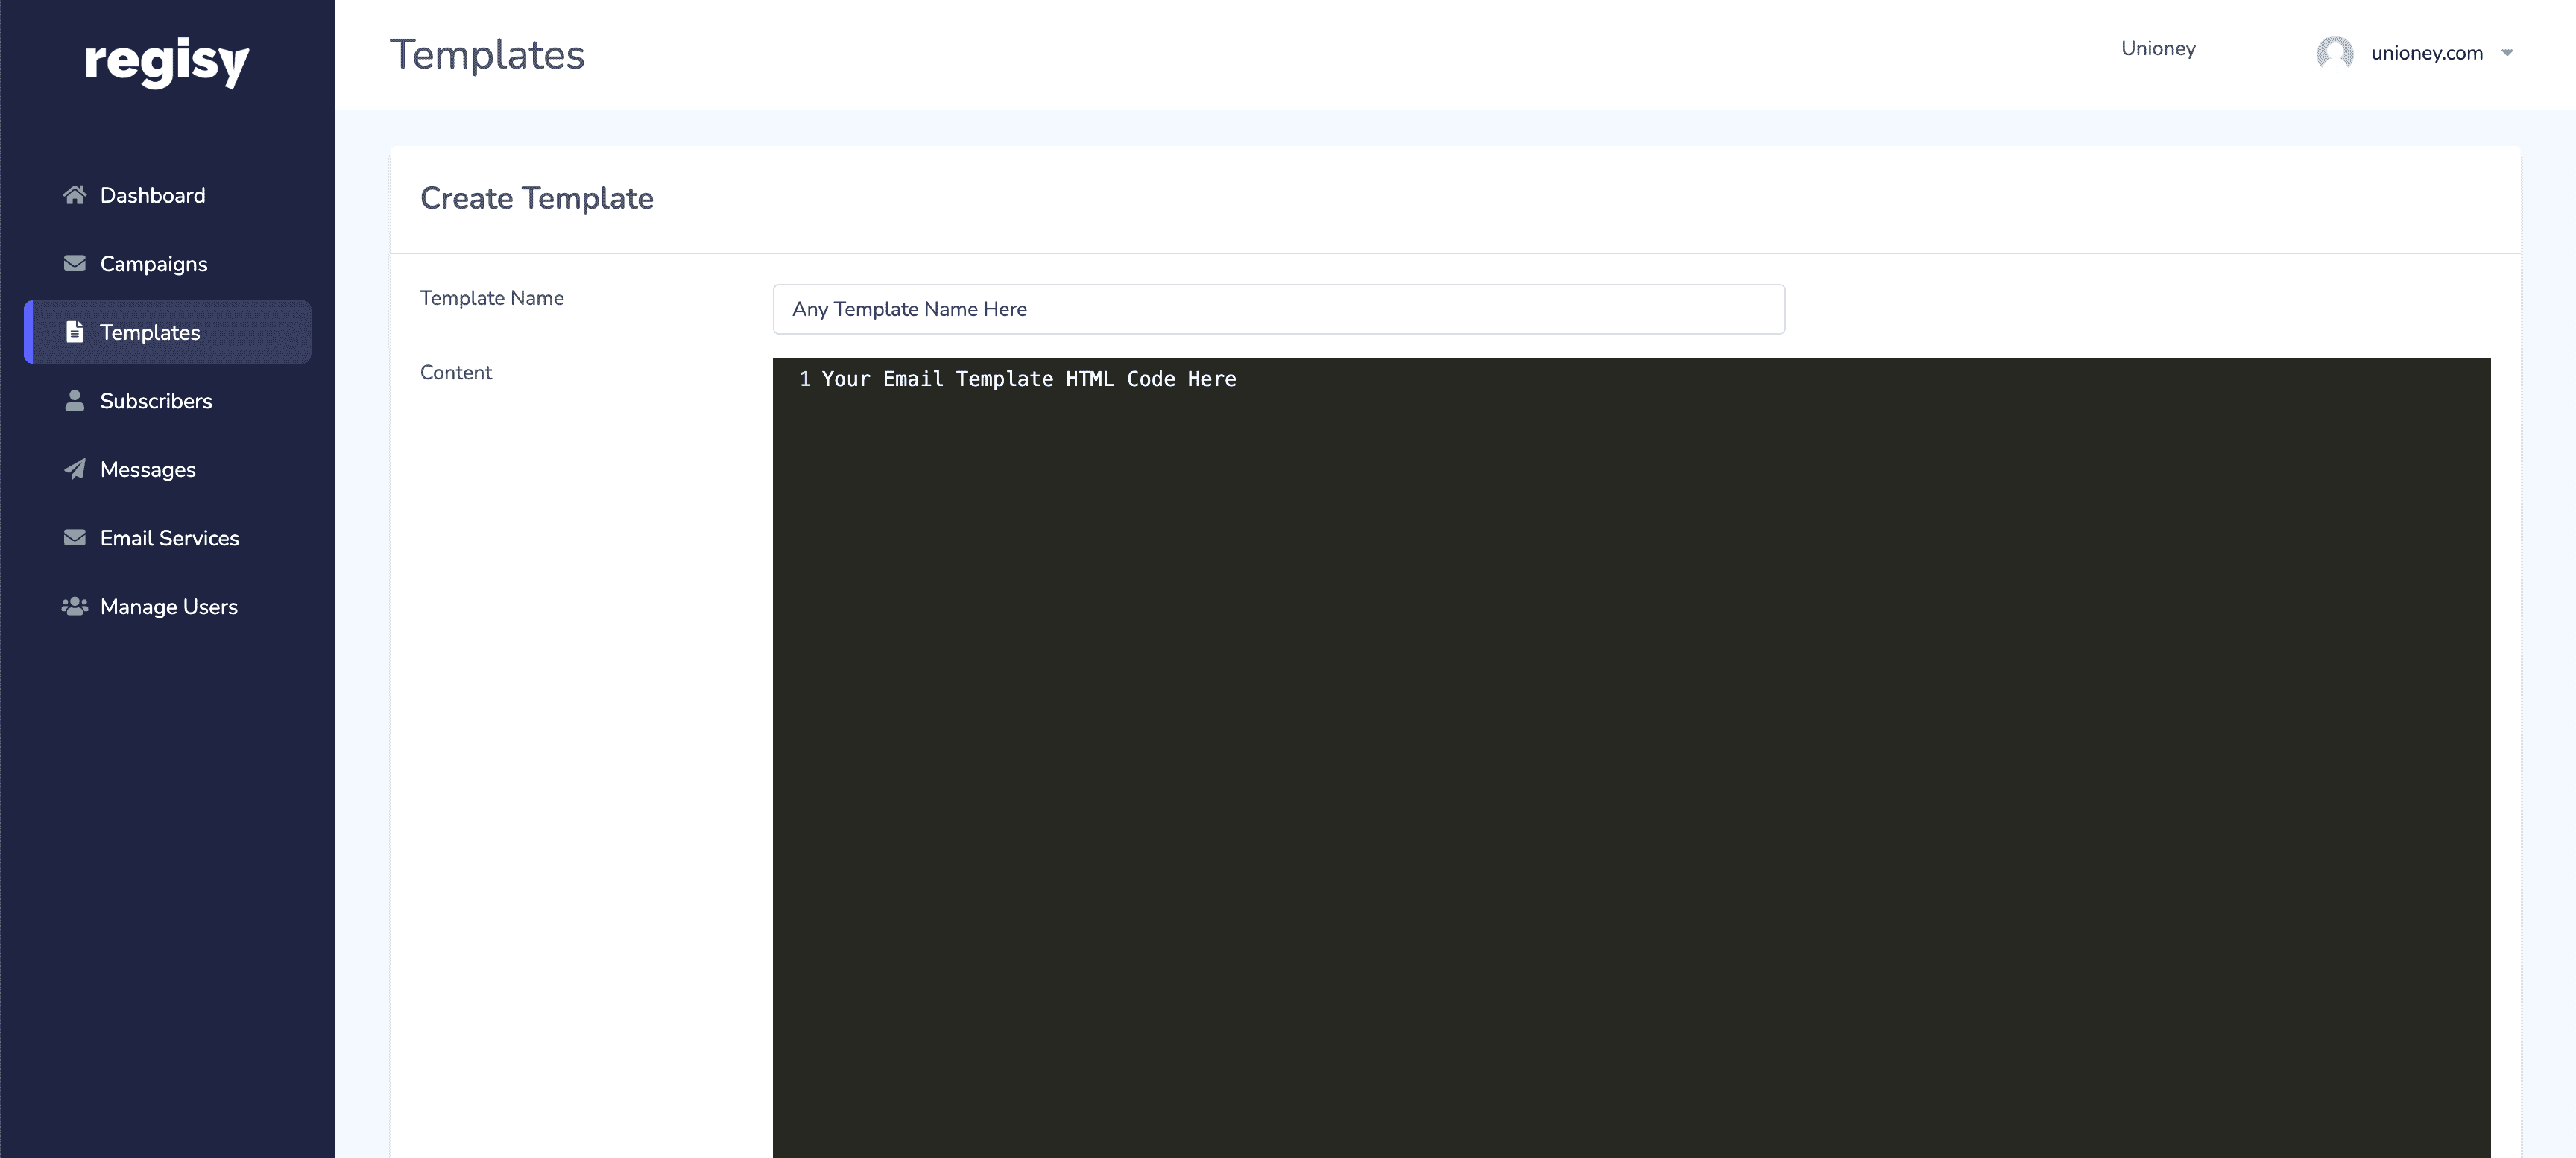Open the Dashboard menu item

152,195
